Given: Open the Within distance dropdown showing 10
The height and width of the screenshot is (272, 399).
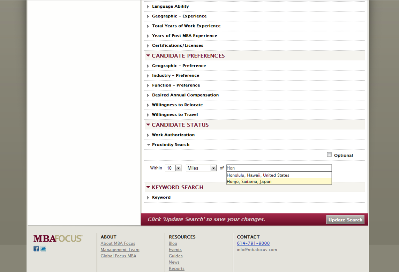Looking at the screenshot, I should tap(173, 168).
